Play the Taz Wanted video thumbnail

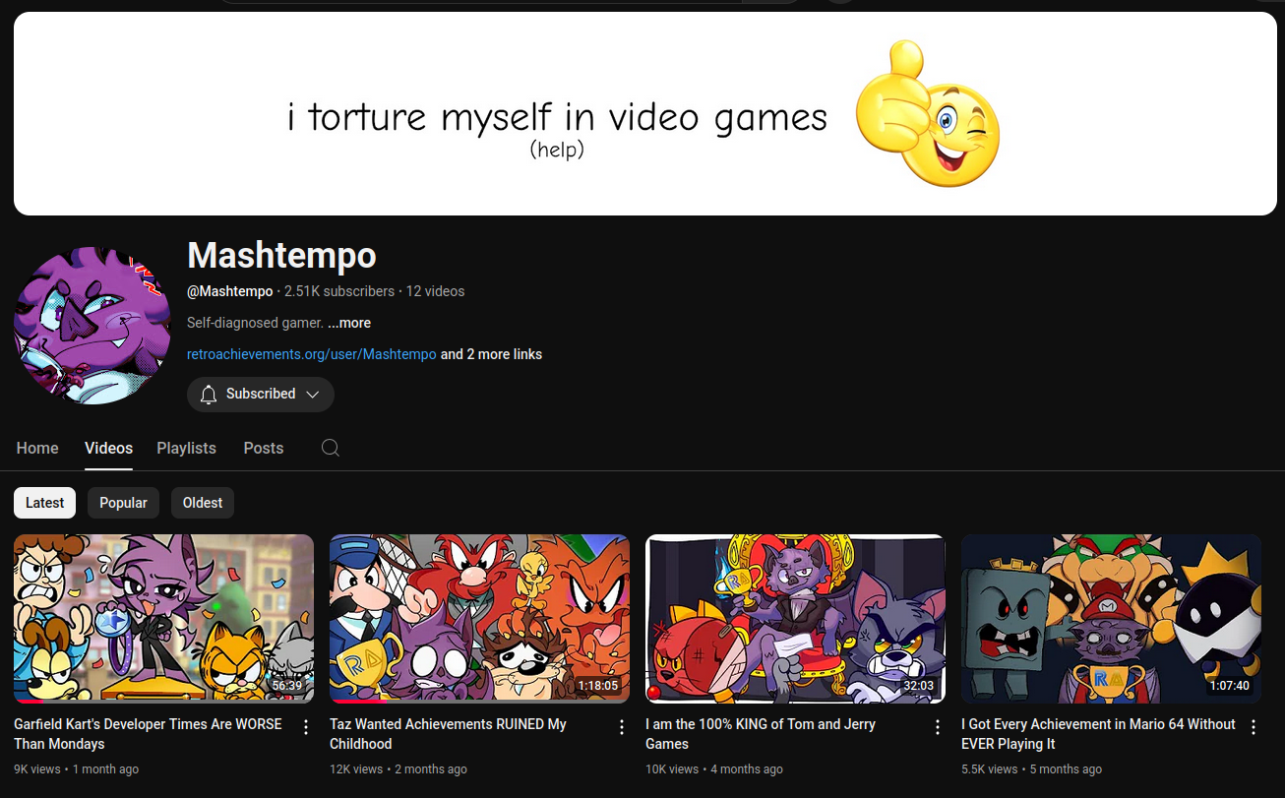[x=479, y=619]
